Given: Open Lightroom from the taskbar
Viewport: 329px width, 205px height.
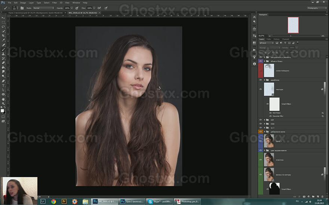Looking at the screenshot, I should [x=43, y=201].
